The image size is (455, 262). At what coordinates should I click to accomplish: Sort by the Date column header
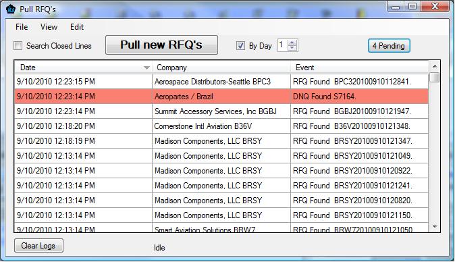click(83, 68)
